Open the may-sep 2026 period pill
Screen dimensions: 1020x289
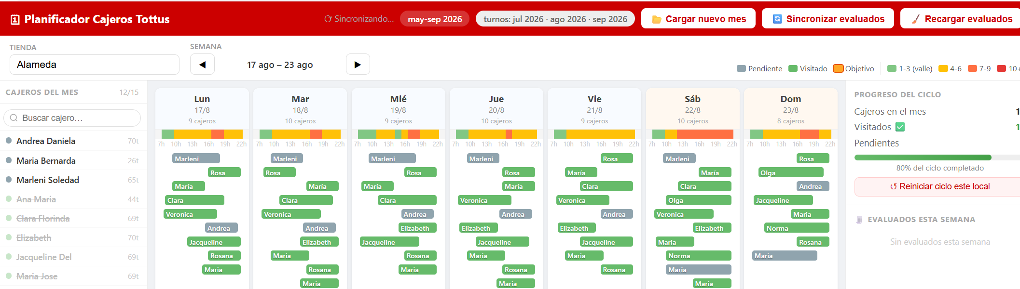[435, 19]
